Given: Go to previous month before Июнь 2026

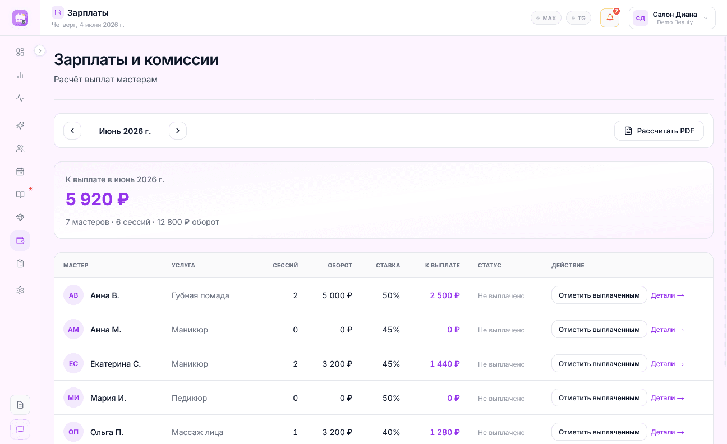Looking at the screenshot, I should tap(72, 131).
